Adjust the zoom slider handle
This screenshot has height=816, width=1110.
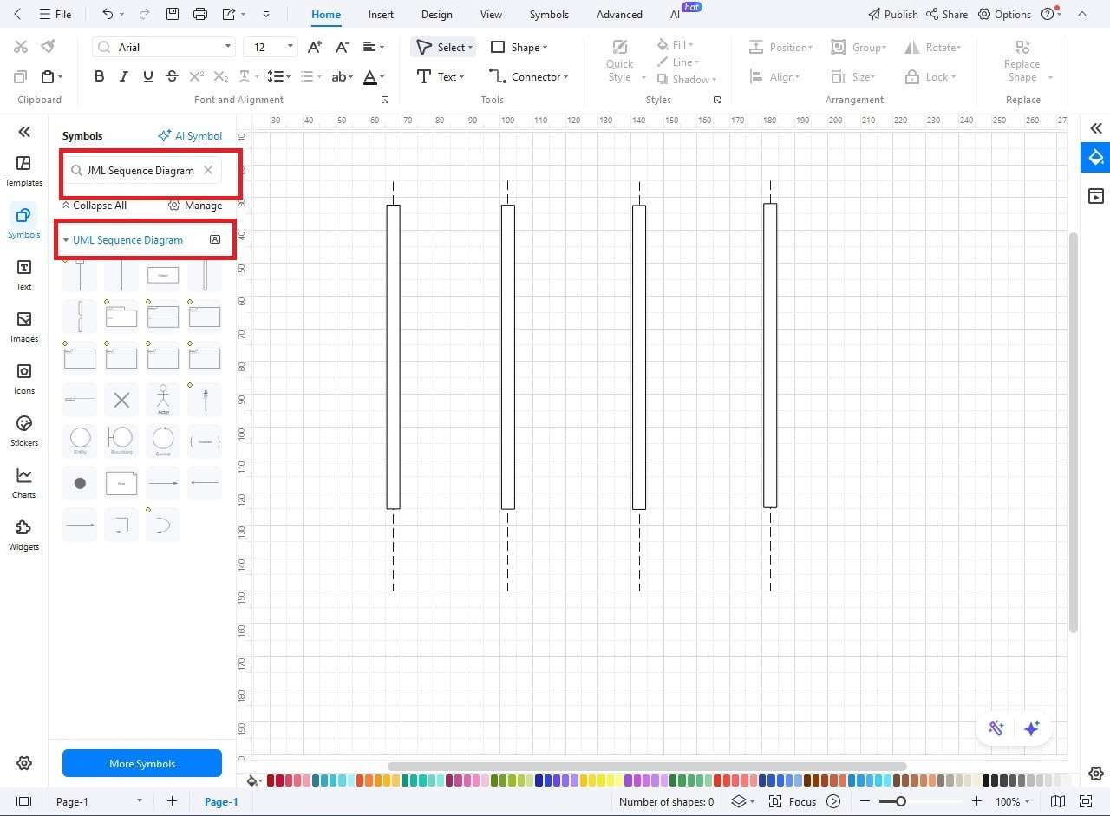[901, 801]
